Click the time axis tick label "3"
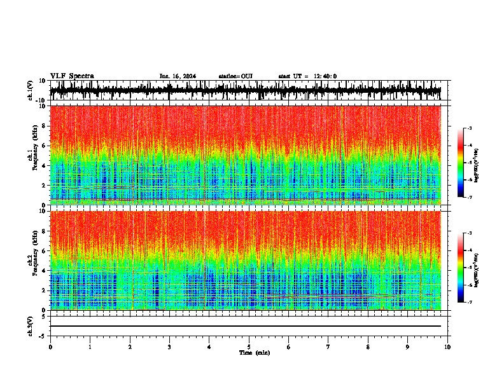 tap(169, 347)
